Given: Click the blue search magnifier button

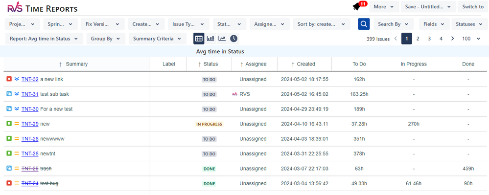Looking at the screenshot, I should tap(364, 24).
